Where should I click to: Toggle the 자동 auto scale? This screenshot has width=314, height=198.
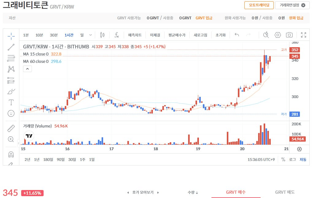(303, 159)
